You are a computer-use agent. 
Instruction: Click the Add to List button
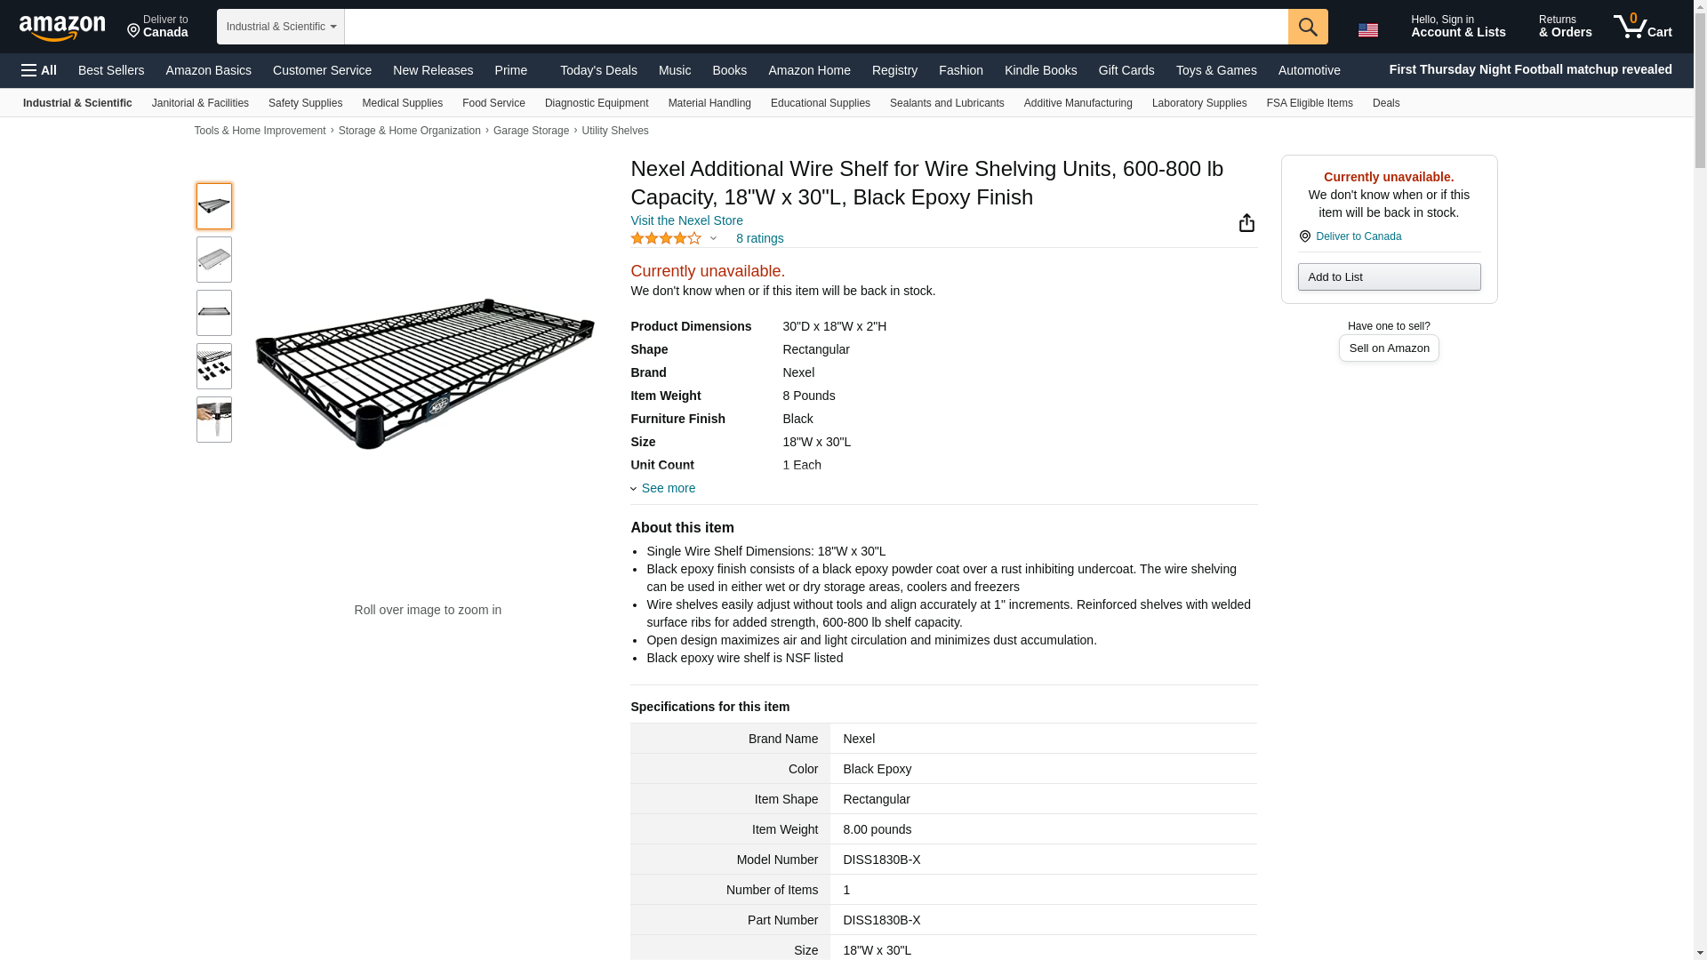(x=1389, y=277)
